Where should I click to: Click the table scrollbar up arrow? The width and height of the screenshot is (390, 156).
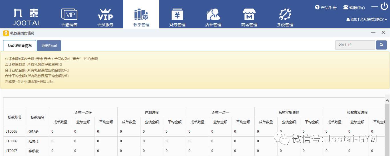[387, 100]
